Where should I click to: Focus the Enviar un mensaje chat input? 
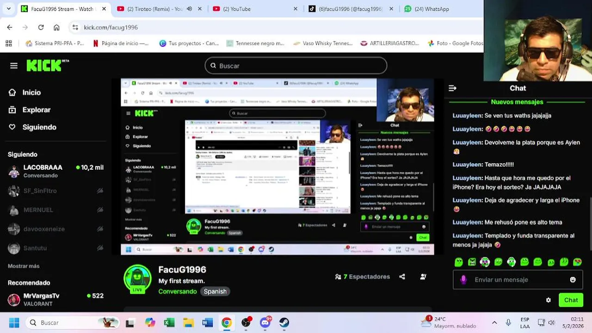518,280
